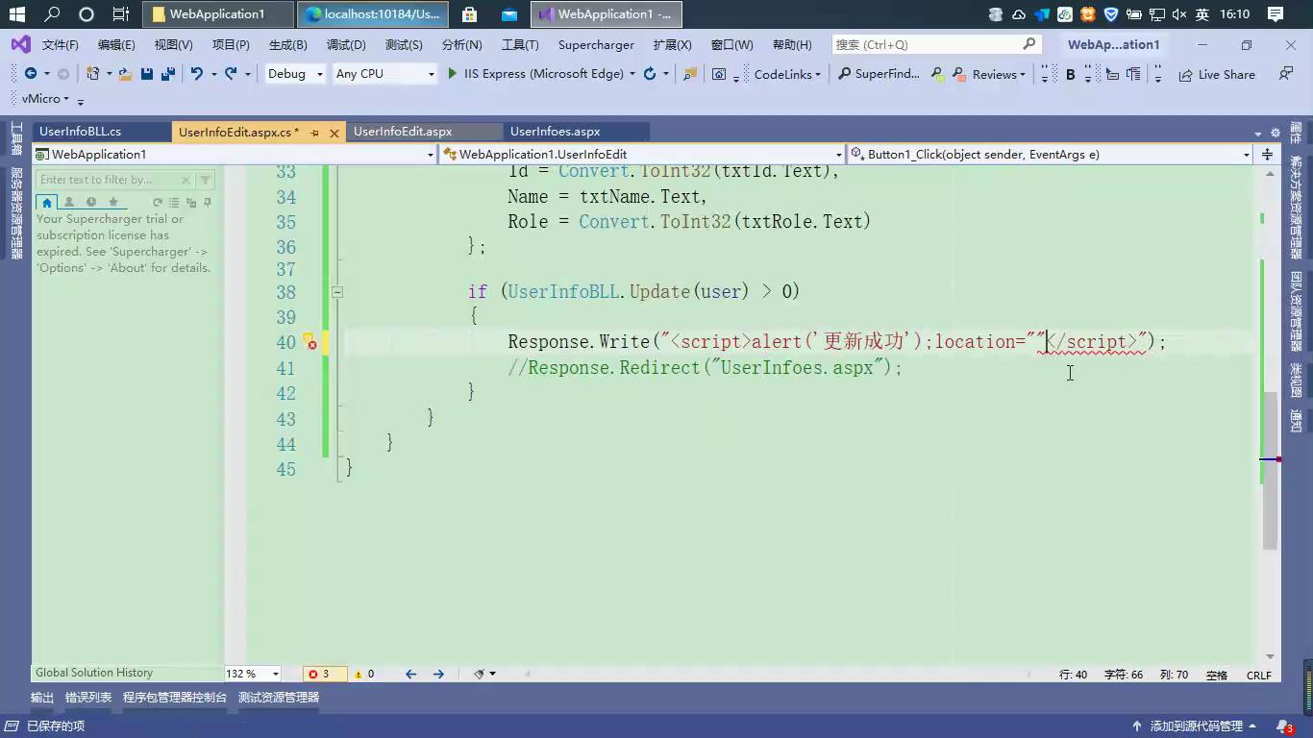Clear the filter text with X

tap(186, 180)
